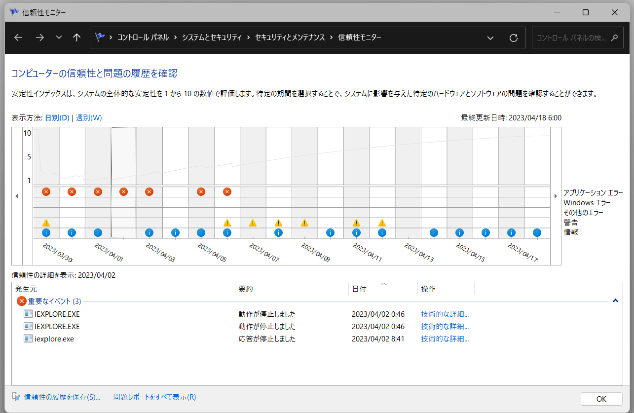This screenshot has width=634, height=413.
Task: Click the forward navigation arrow
Action: [x=40, y=38]
